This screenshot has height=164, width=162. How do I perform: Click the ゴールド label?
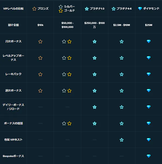(69, 11)
